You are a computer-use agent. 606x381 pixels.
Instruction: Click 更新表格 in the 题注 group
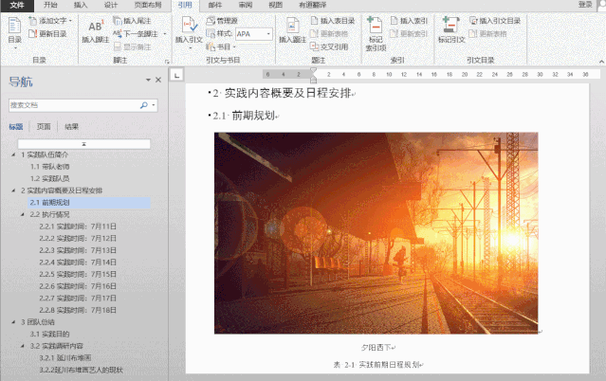(329, 33)
